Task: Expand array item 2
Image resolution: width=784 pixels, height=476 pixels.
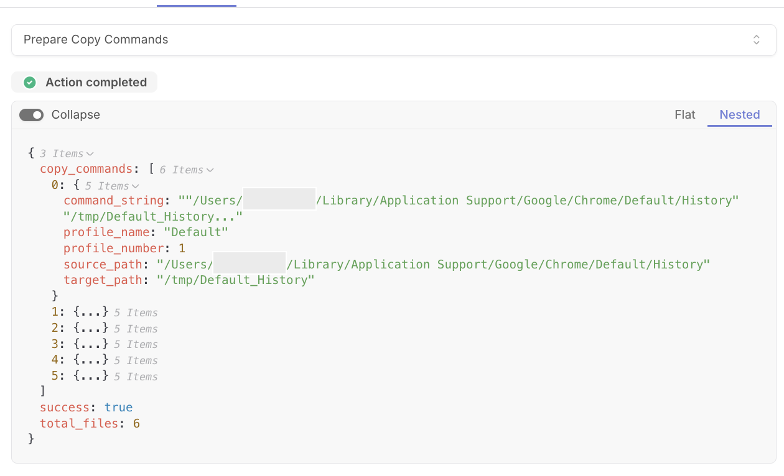Action: pos(91,328)
